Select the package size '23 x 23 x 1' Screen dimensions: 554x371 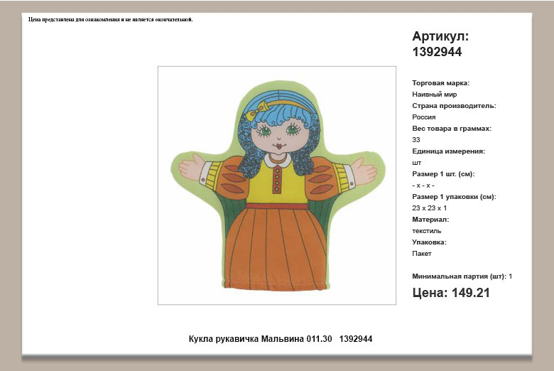pyautogui.click(x=429, y=208)
